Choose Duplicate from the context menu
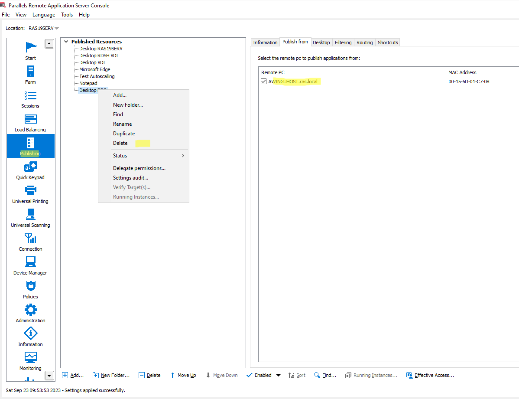 tap(144, 134)
